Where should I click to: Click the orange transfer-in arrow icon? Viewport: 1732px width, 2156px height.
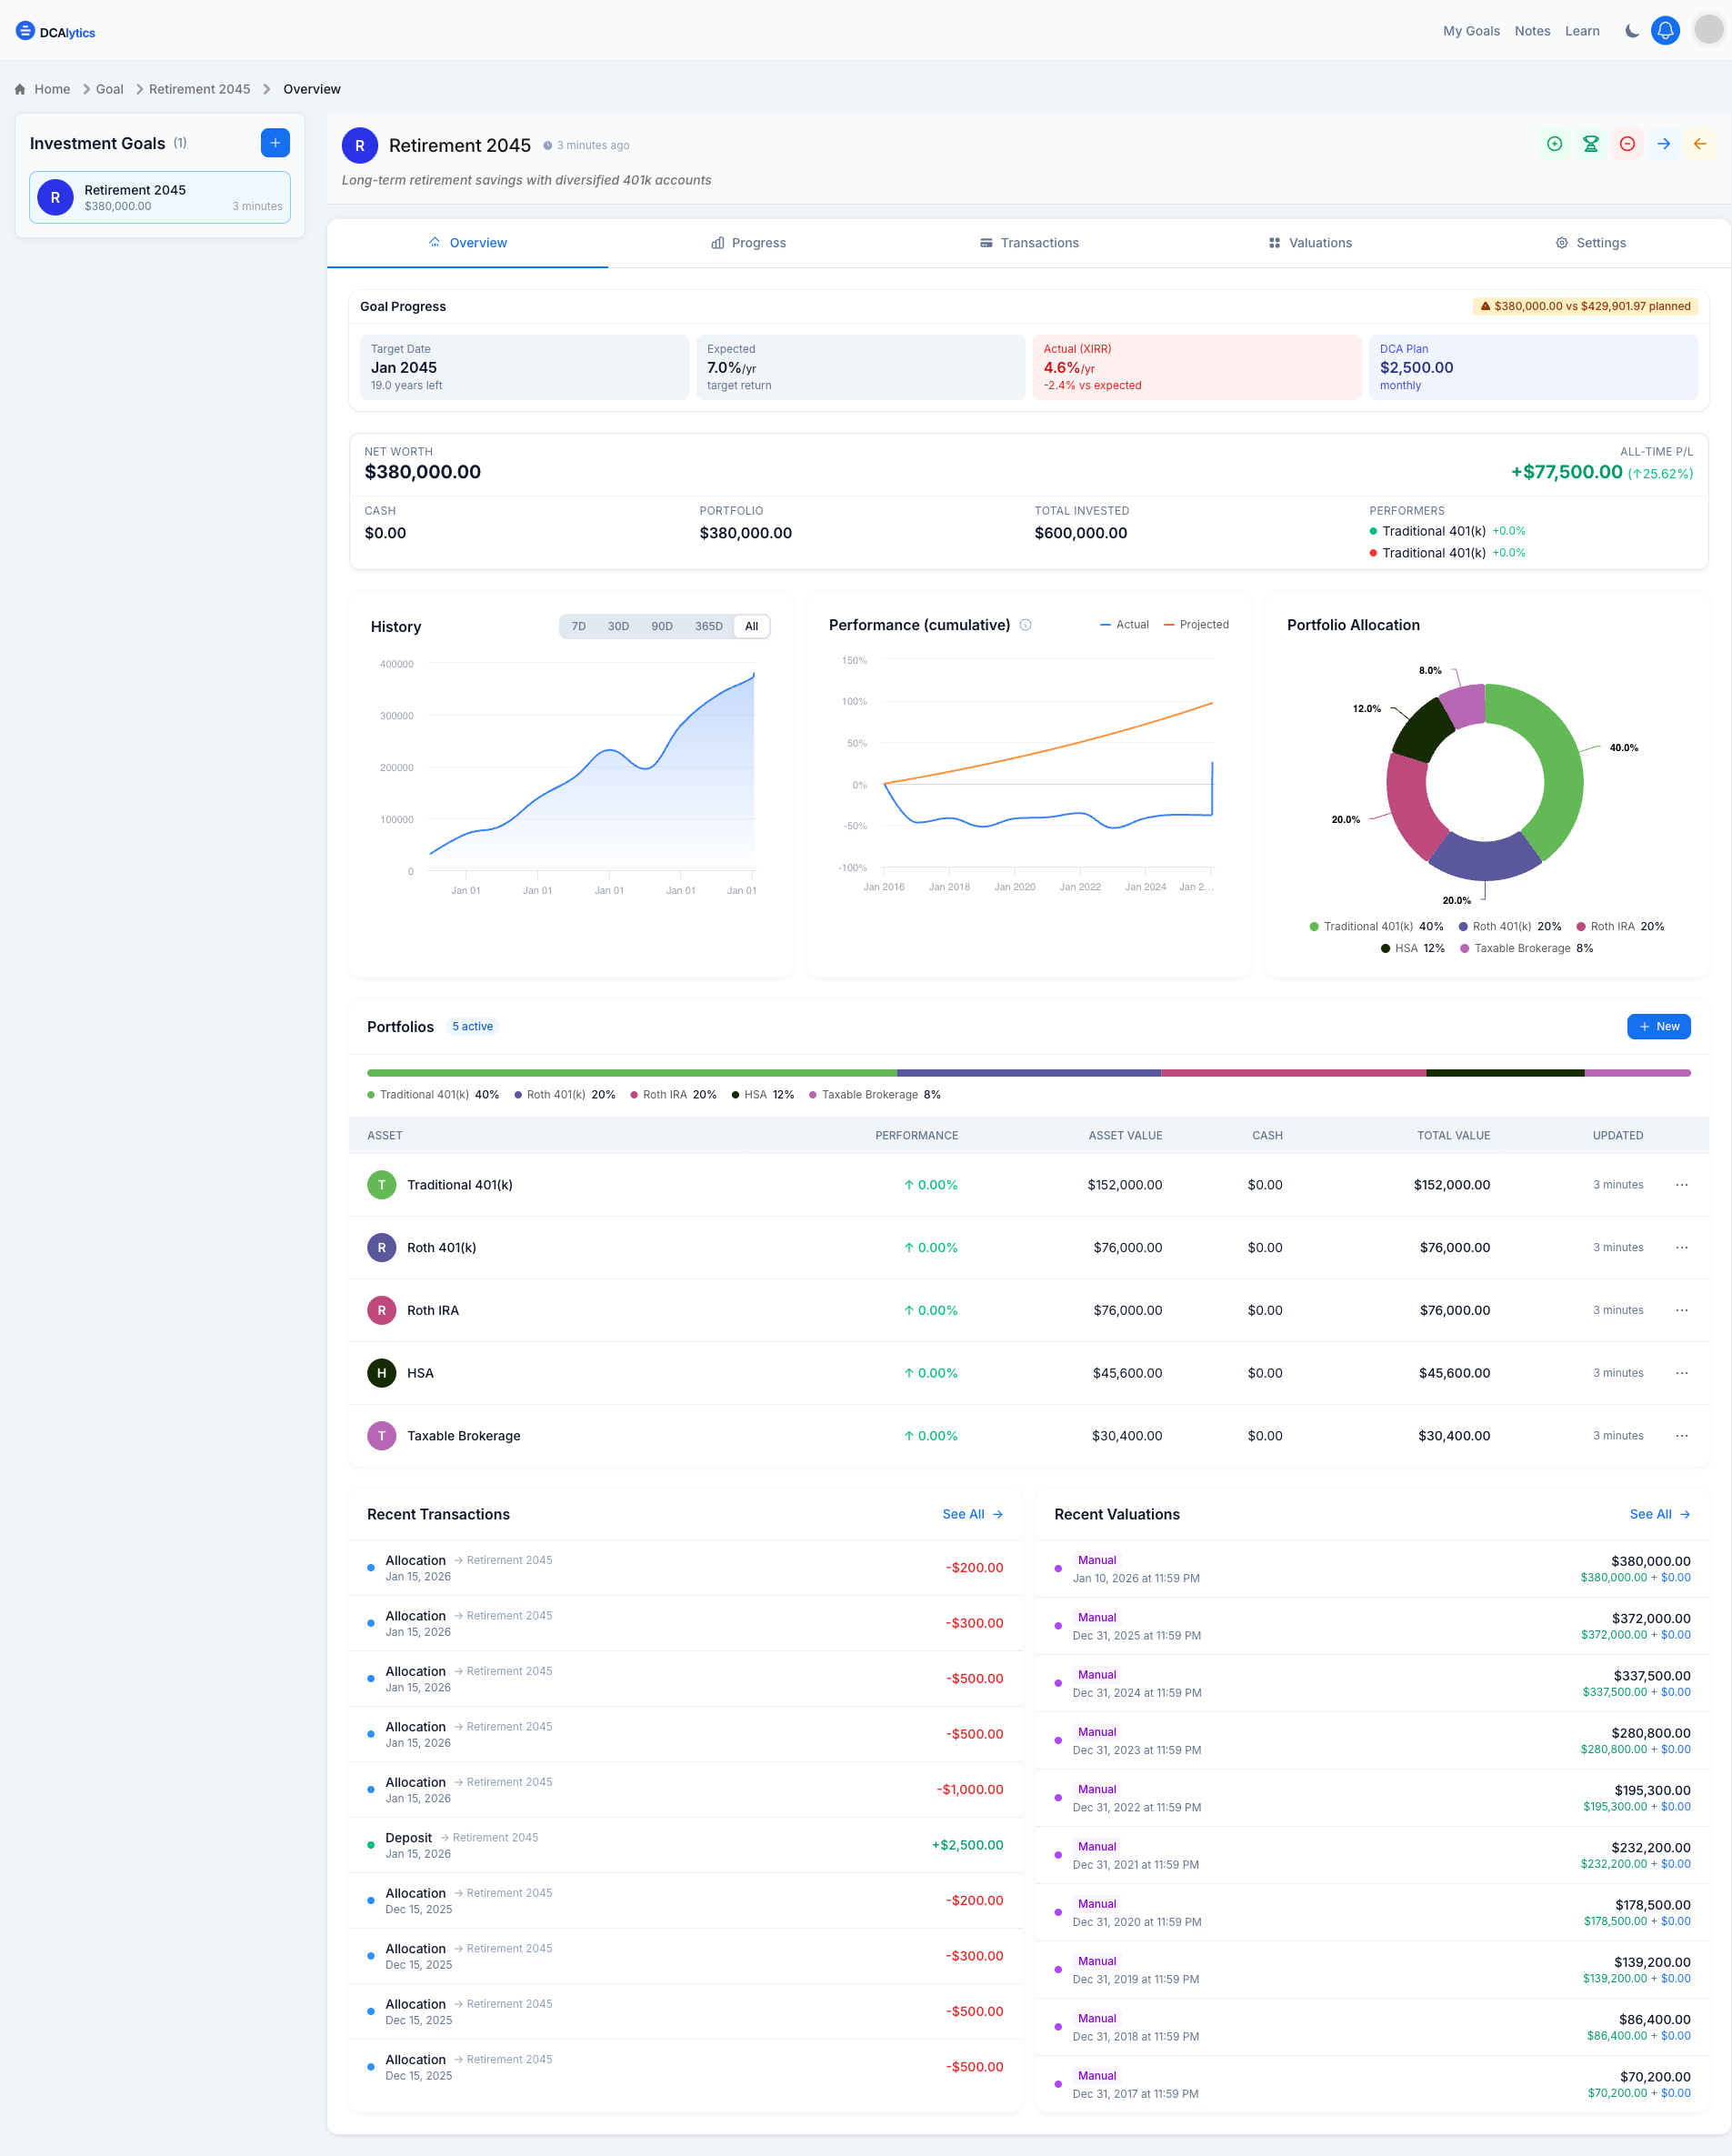(1699, 144)
